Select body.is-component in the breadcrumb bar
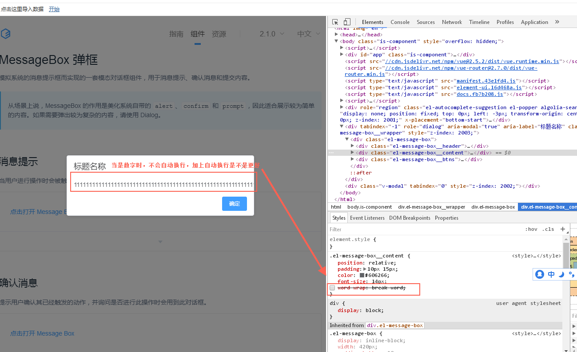Viewport: 577px width, 352px height. (x=370, y=207)
